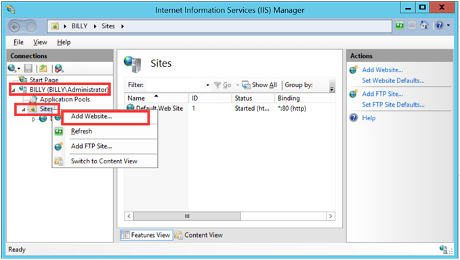Image resolution: width=460 pixels, height=260 pixels.
Task: Click the save icon in Connections toolbar
Action: pyautogui.click(x=28, y=68)
